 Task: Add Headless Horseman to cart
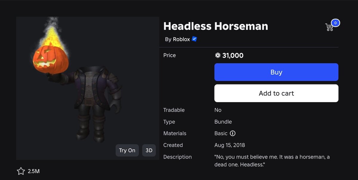click(276, 93)
